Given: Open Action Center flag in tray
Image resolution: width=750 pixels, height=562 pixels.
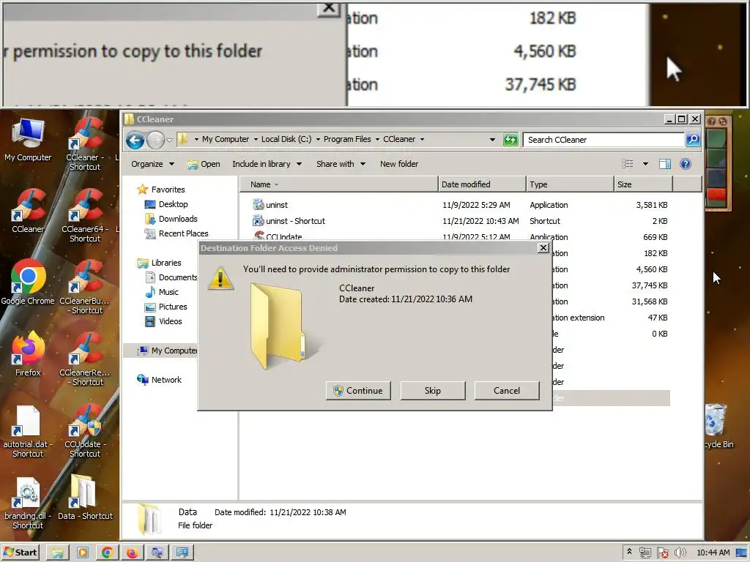Looking at the screenshot, I should [x=662, y=553].
